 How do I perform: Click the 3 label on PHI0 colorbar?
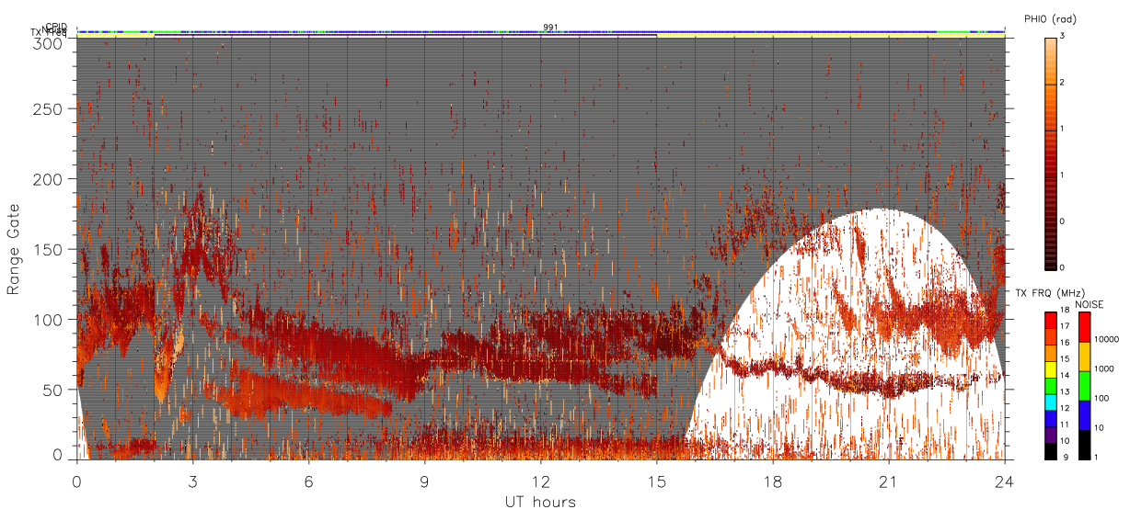coord(1061,37)
